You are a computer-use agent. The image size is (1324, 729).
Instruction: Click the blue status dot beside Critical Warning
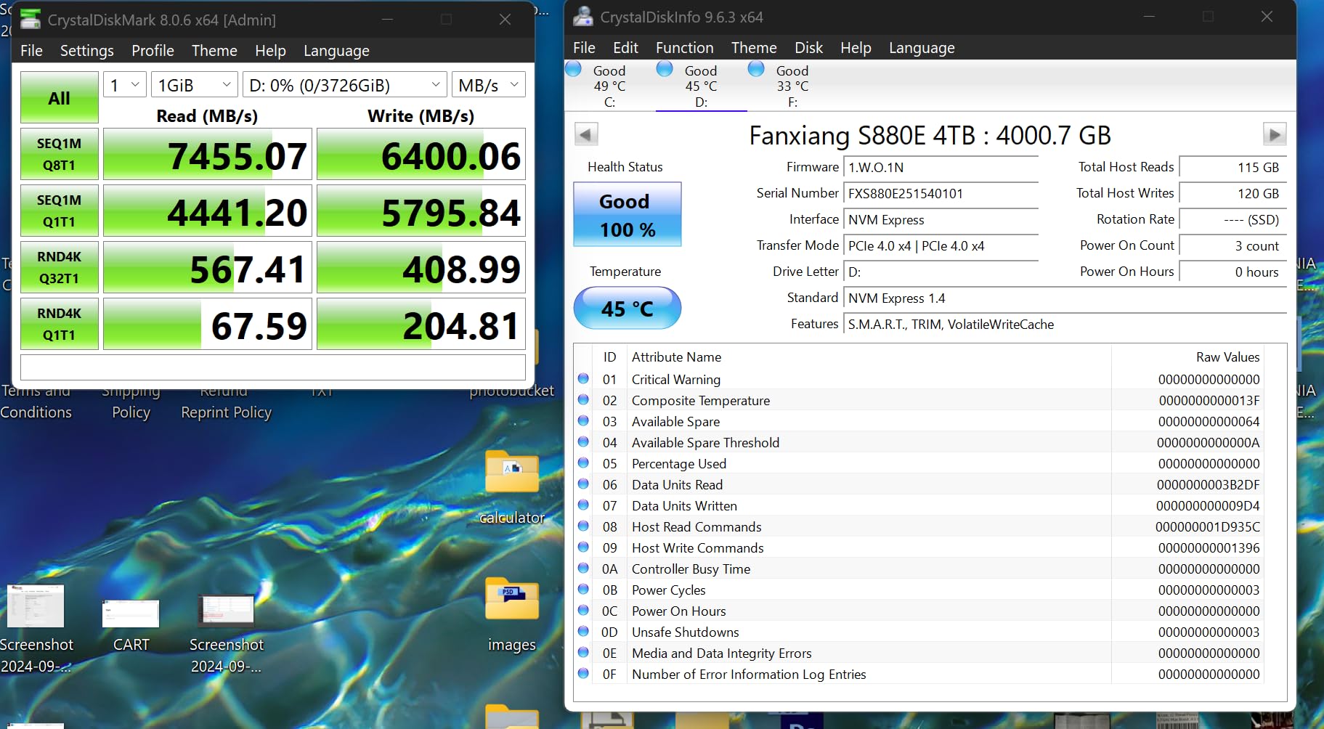583,378
